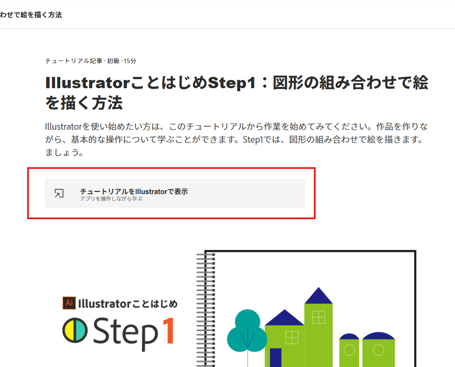Viewport: 455px width, 367px height.
Task: Click the open-in-app arrow icon
Action: (59, 193)
